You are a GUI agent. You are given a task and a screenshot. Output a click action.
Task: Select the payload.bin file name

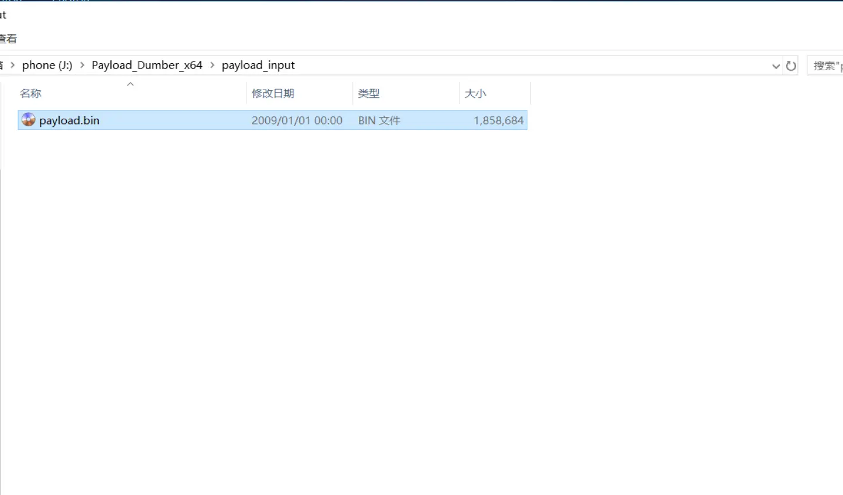69,121
